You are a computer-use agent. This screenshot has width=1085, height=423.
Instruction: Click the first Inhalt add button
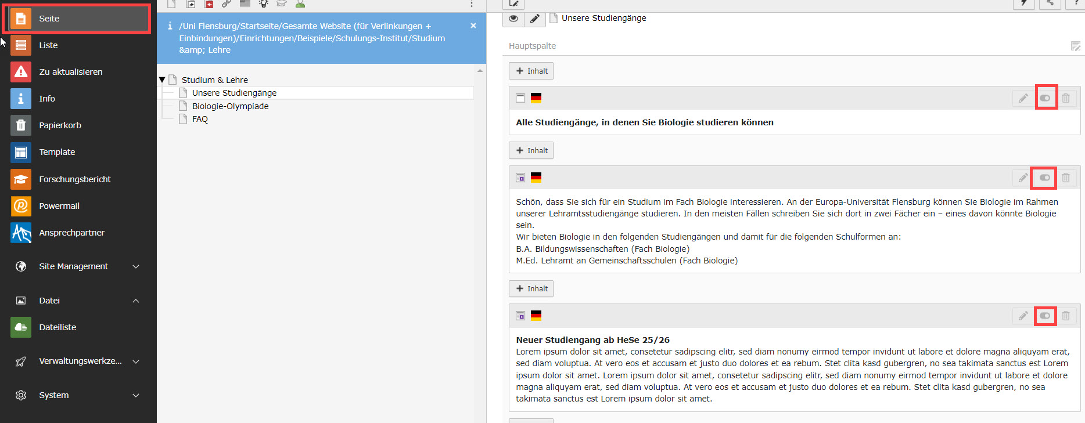[531, 71]
